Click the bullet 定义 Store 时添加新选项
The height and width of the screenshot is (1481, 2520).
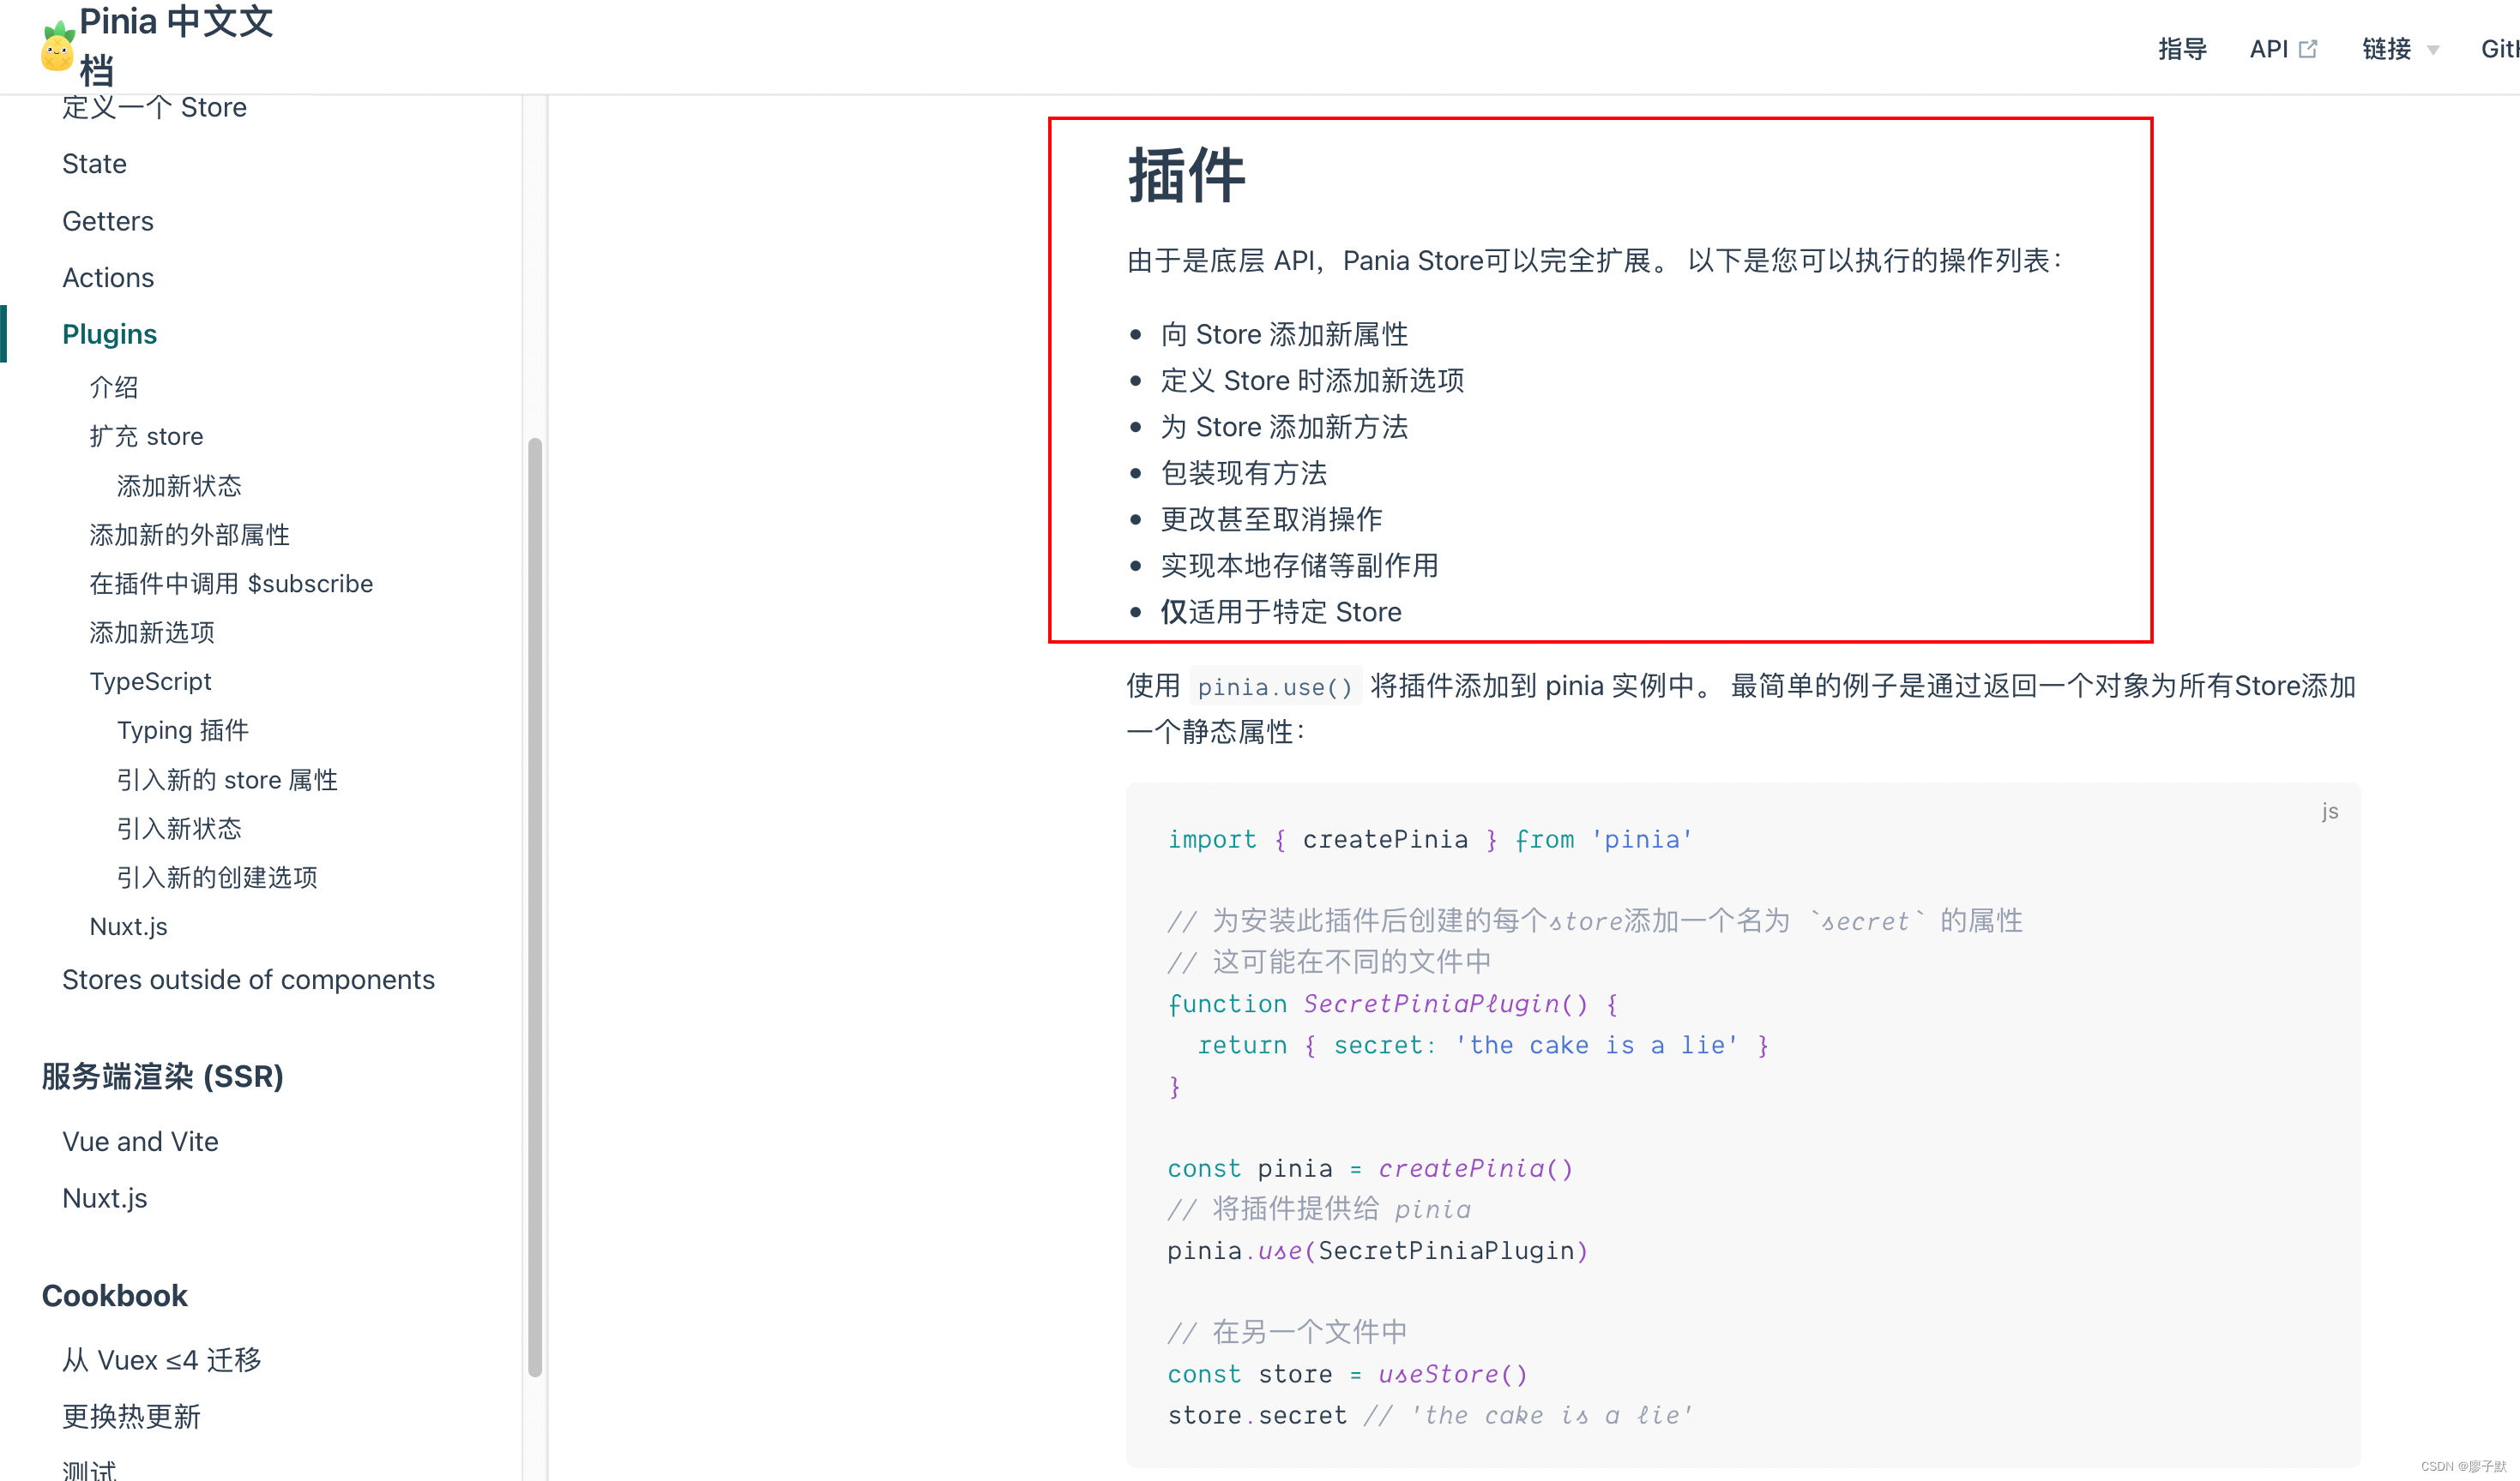tap(1312, 381)
